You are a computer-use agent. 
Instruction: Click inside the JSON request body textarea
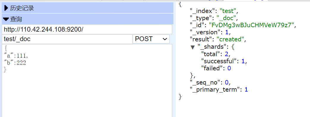87,81
